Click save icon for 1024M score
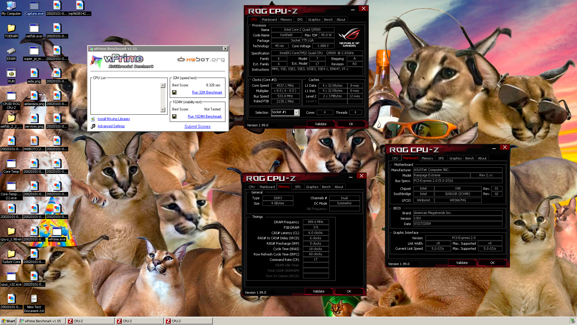Viewport: 577px width, 325px height. pyautogui.click(x=174, y=116)
